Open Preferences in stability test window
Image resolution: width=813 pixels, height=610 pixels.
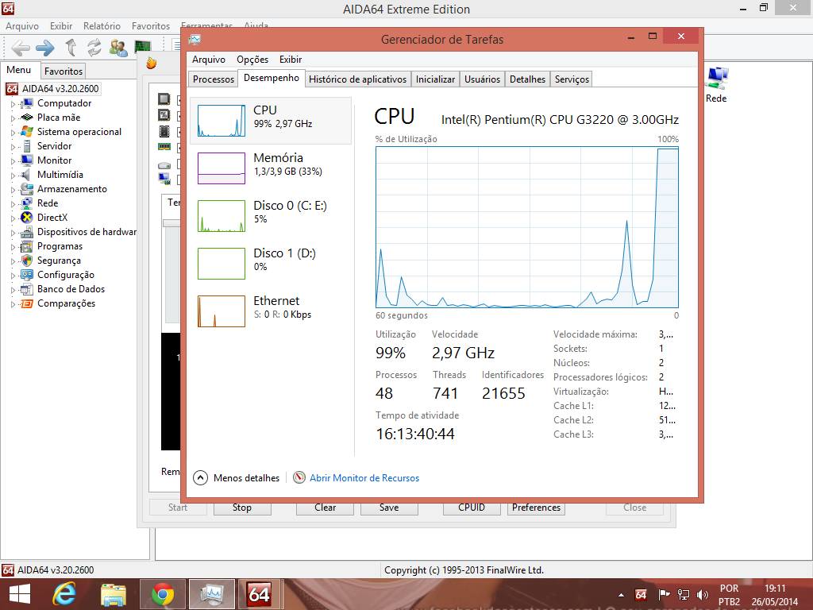(536, 508)
